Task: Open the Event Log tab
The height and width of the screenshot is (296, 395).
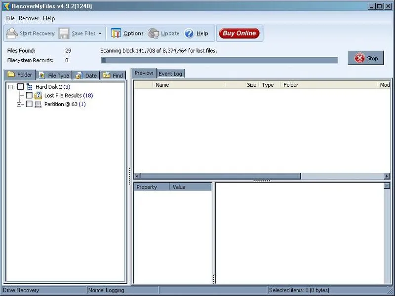Action: click(x=170, y=74)
